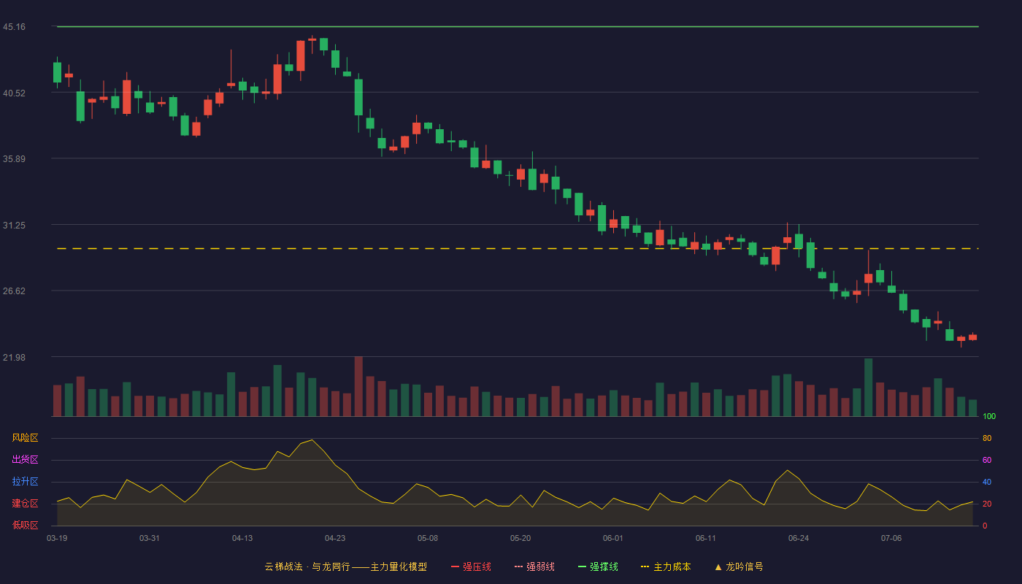Click the 龙吟信号 triangle legend icon
Viewport: 1022px width, 584px height.
pyautogui.click(x=718, y=566)
